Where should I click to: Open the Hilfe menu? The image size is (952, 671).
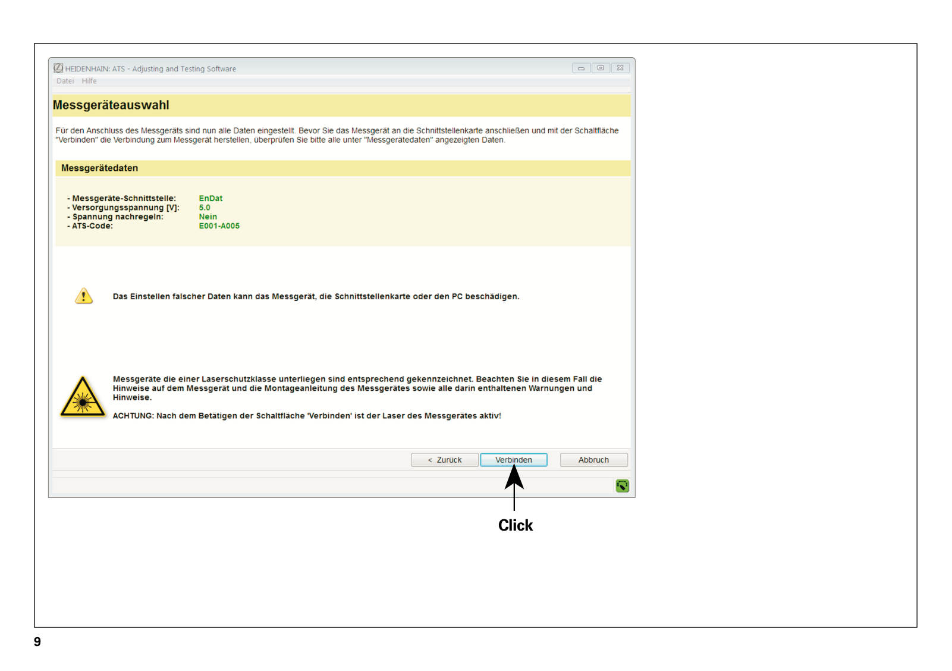pyautogui.click(x=89, y=81)
